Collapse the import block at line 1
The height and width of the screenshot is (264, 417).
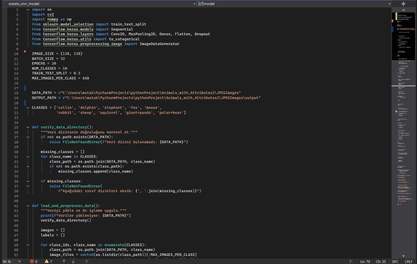(28, 10)
